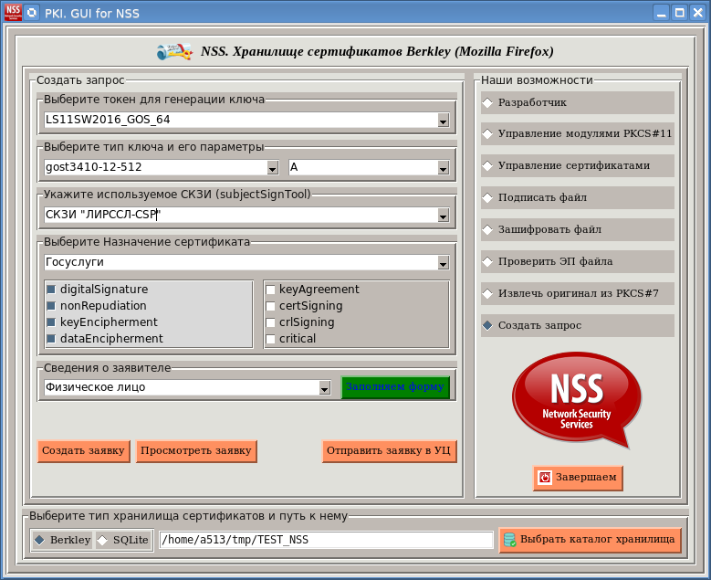This screenshot has width=711, height=580.
Task: Select Подписать файл in the side menu
Action: click(576, 197)
